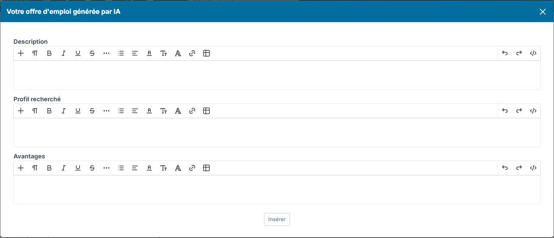Screen dimensions: 554x238
Task: Apply italic in the Profil recherché editor
Action: 64,111
